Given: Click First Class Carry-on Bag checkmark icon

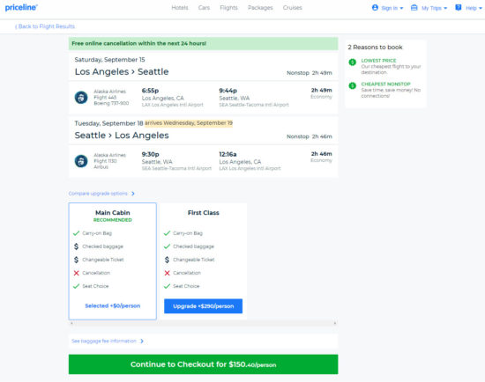Looking at the screenshot, I should (x=167, y=233).
